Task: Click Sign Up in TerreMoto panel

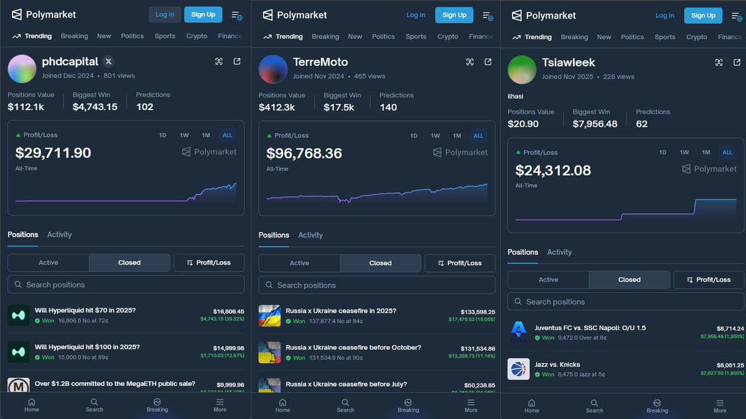Action: 454,15
